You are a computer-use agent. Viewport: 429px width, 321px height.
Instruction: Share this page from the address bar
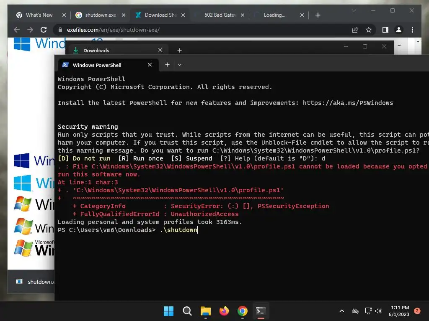(355, 30)
